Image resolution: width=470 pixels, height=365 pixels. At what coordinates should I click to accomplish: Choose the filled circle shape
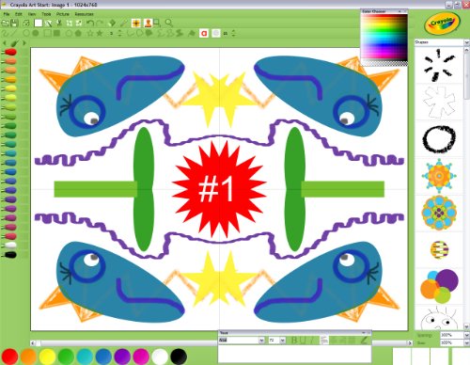coord(36,33)
